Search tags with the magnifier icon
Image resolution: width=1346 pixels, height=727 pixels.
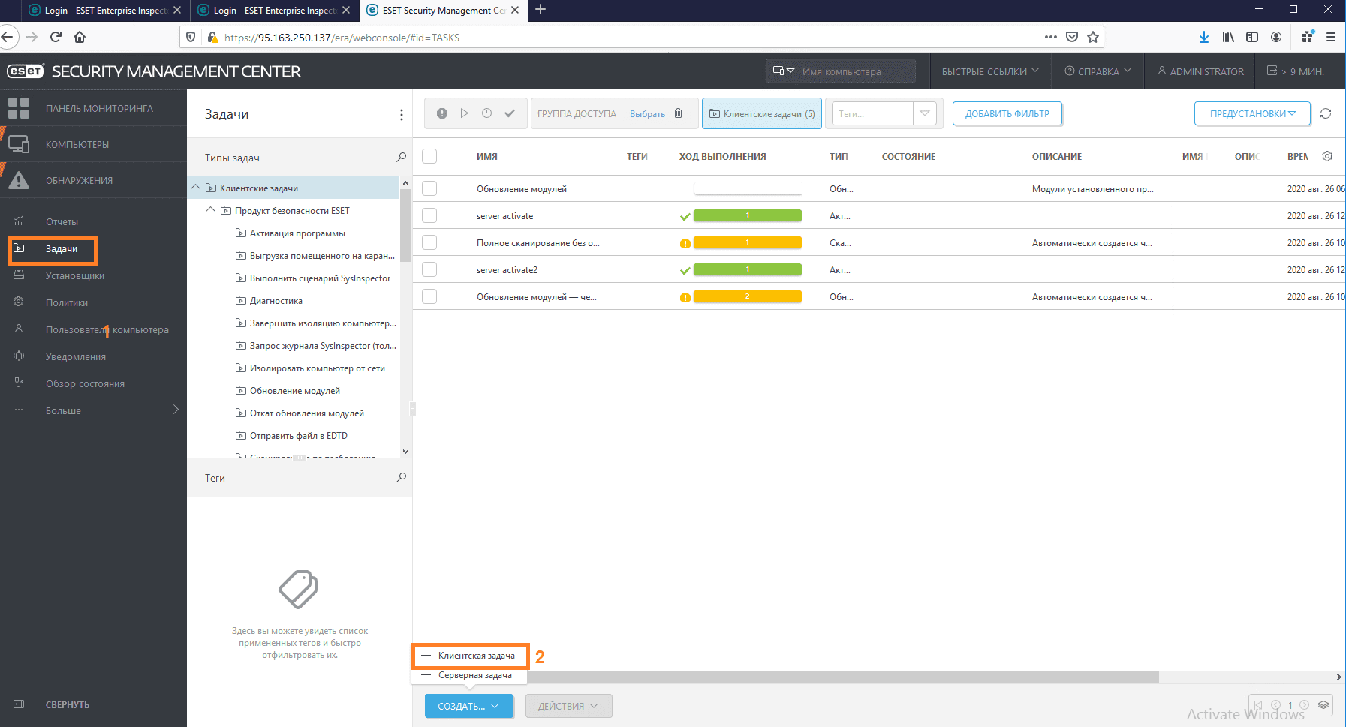(x=402, y=477)
